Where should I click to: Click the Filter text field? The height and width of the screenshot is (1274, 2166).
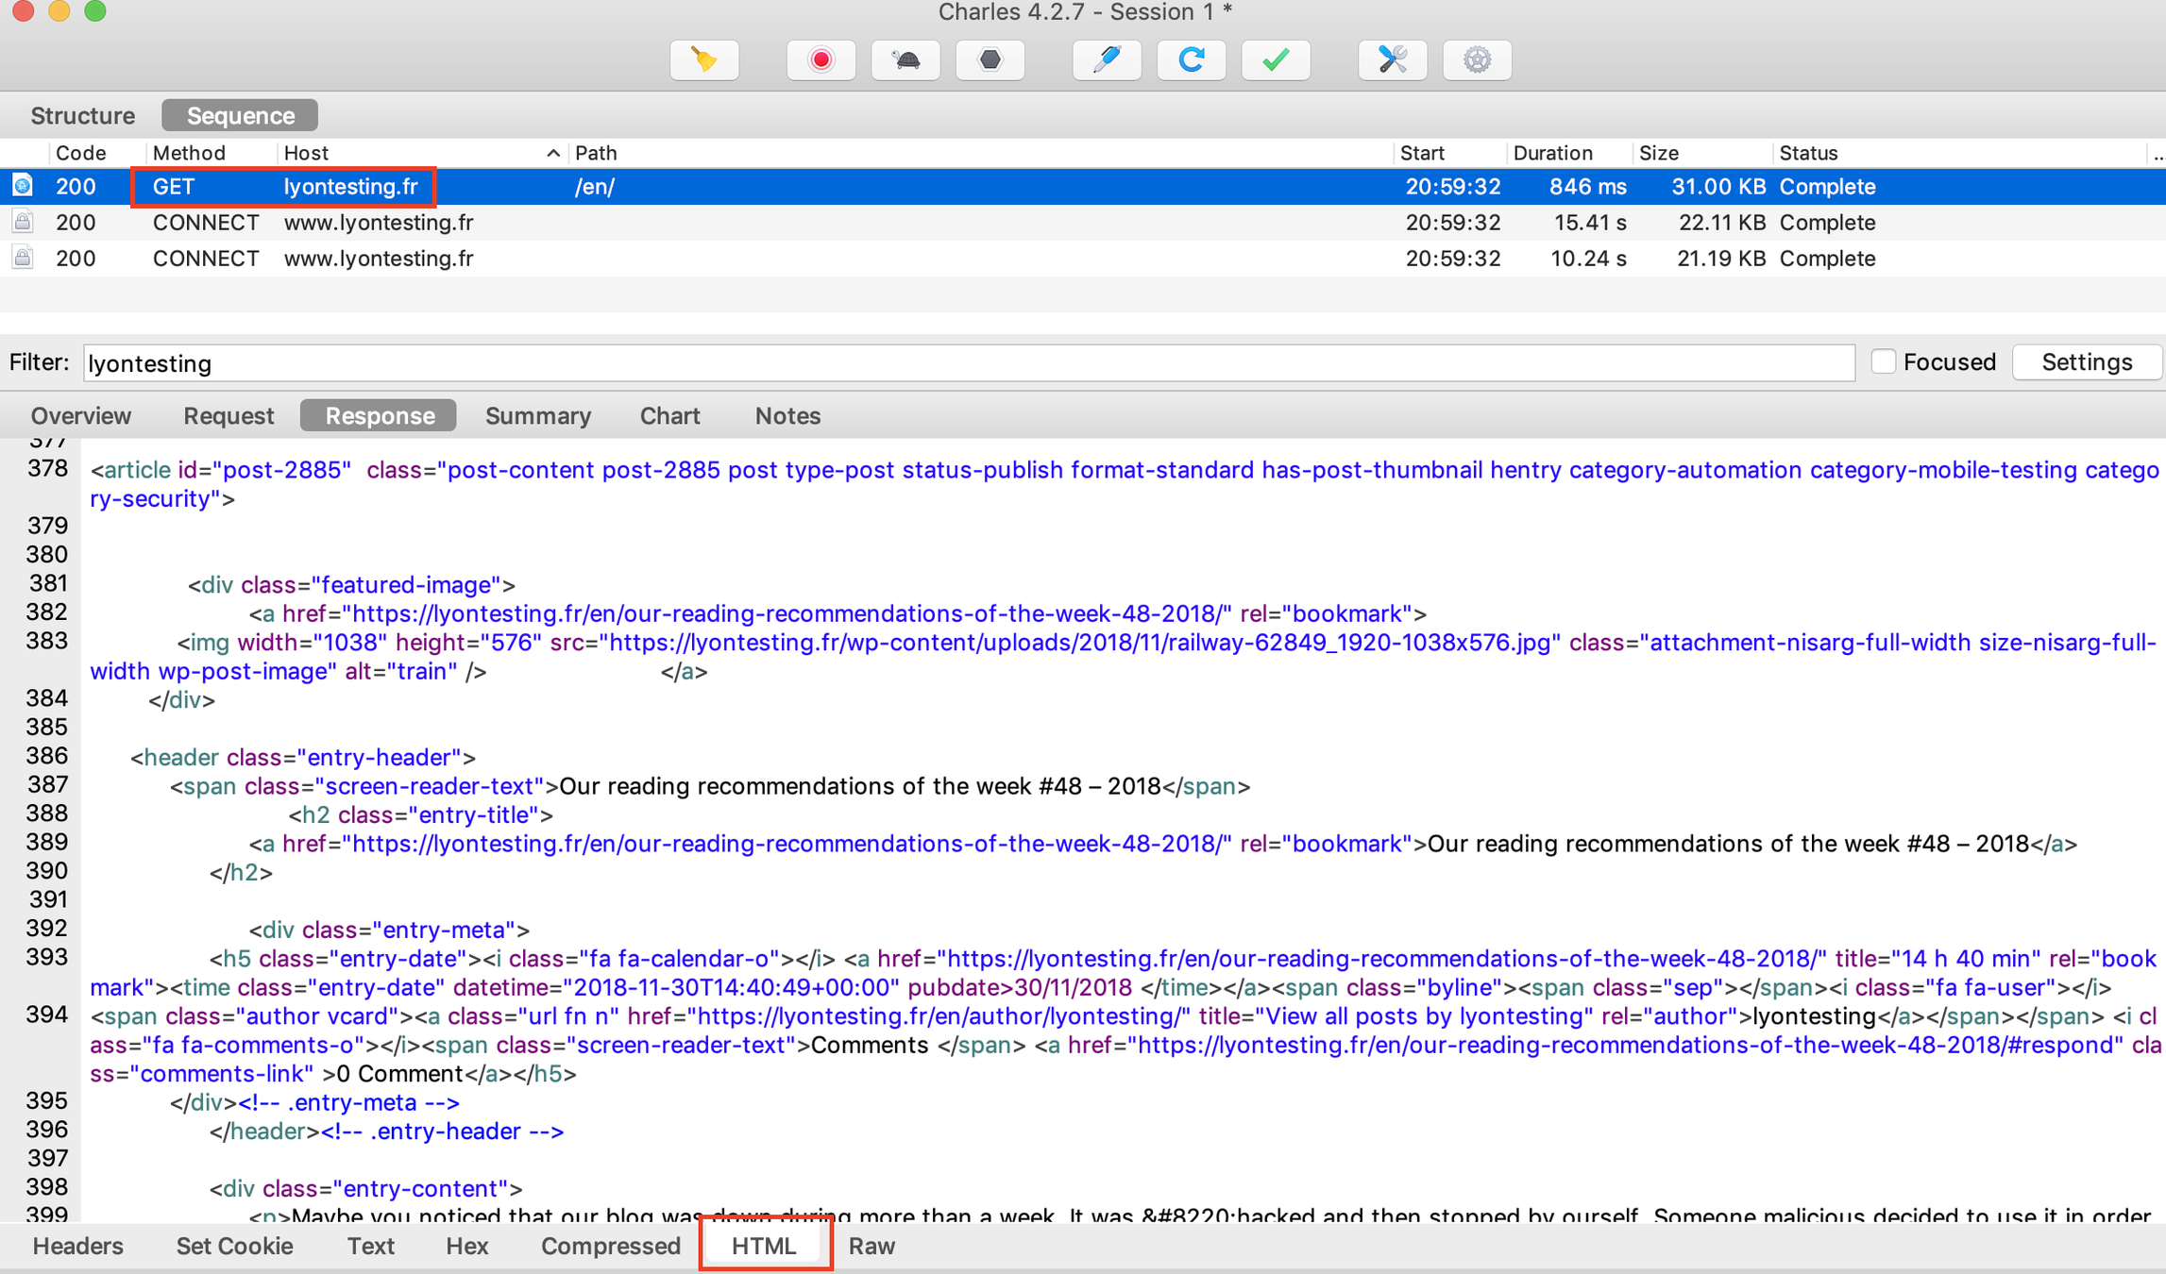(968, 363)
